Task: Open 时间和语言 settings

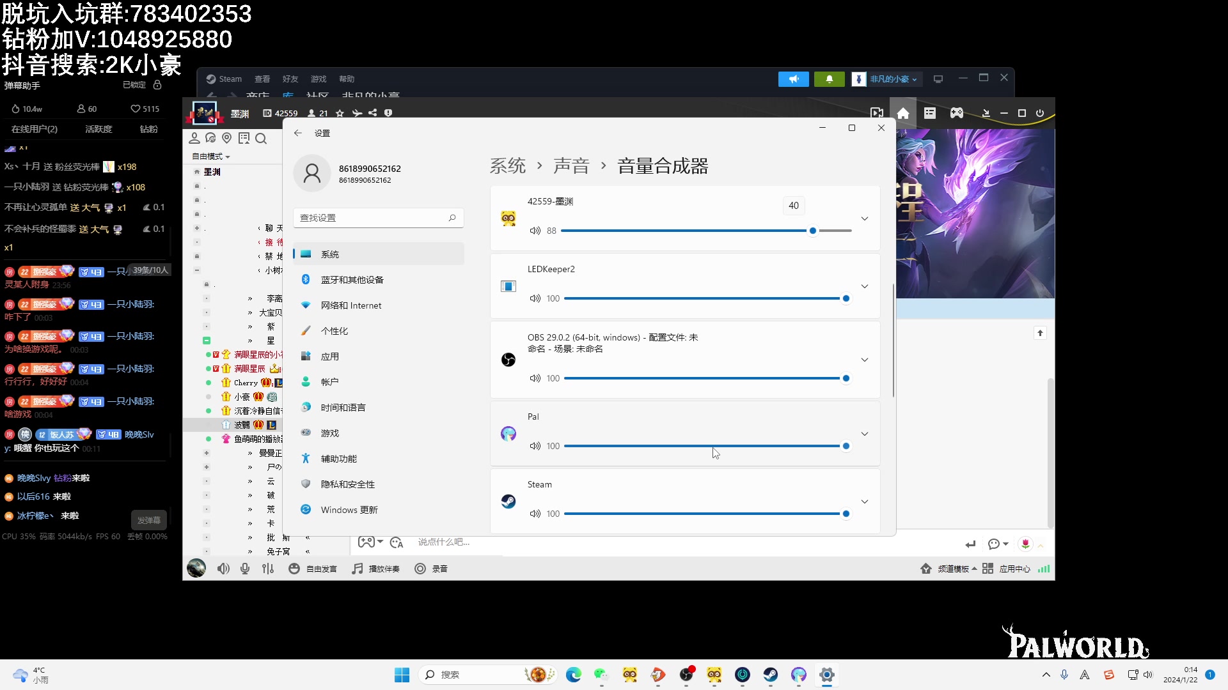Action: [x=378, y=408]
